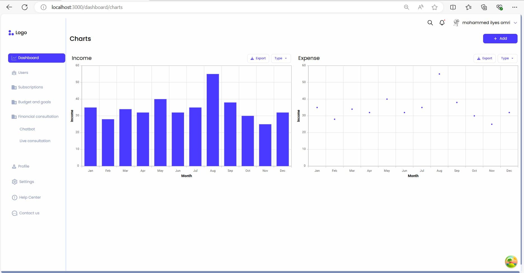
Task: Click the search magnifier icon in header
Action: (x=430, y=23)
